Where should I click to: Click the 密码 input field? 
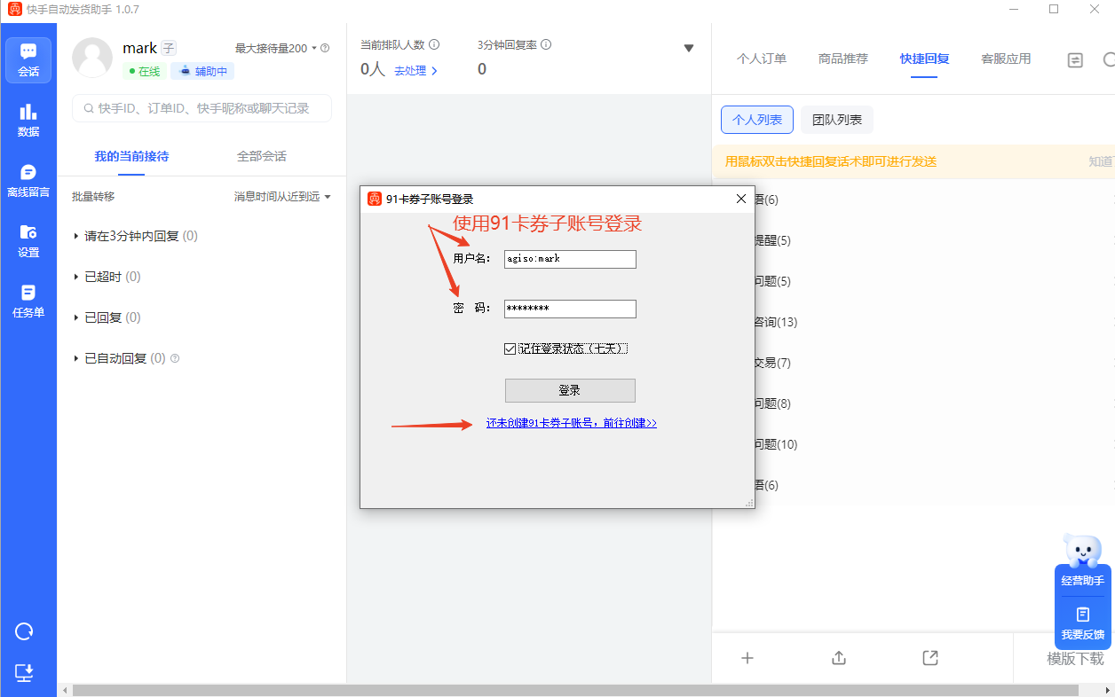pyautogui.click(x=570, y=309)
